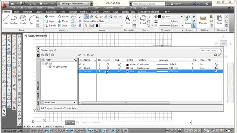Toggle the On lightbulb for layer 0
The width and height of the screenshot is (237, 133).
99,64
